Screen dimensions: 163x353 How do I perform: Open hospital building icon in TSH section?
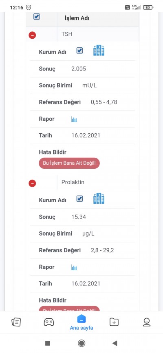(x=99, y=51)
